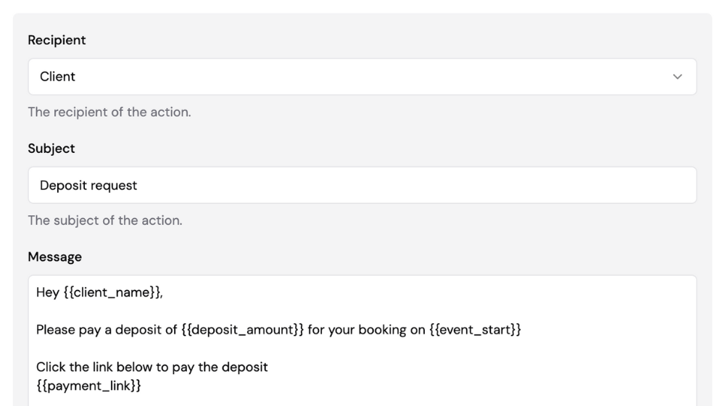This screenshot has width=725, height=406.
Task: Focus the Subject input field
Action: (x=362, y=185)
